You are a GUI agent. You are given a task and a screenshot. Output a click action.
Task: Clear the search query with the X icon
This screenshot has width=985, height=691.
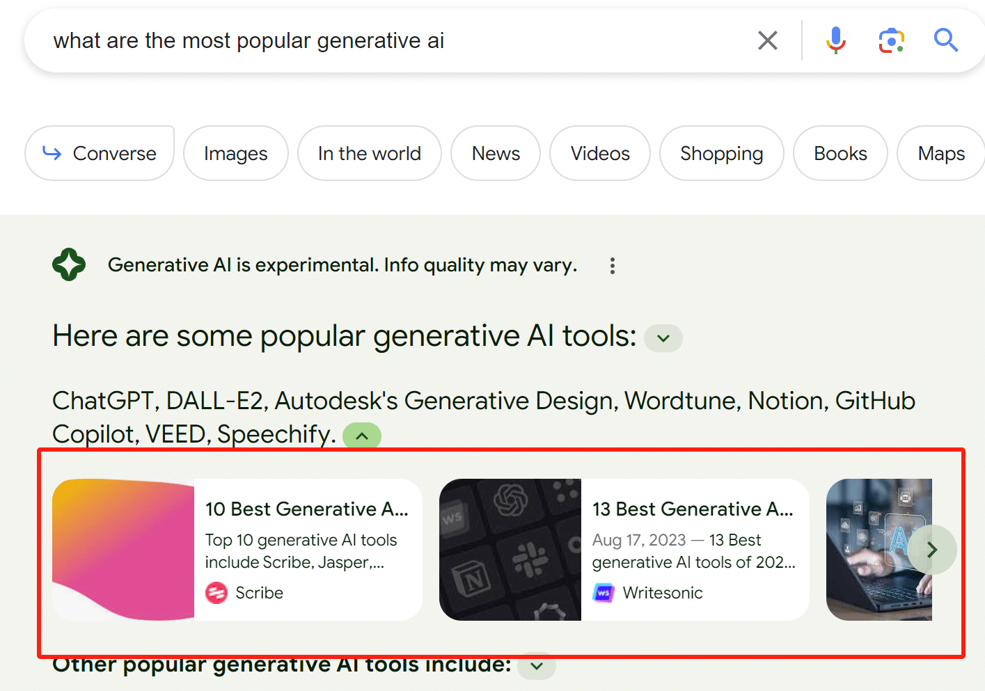pos(767,40)
